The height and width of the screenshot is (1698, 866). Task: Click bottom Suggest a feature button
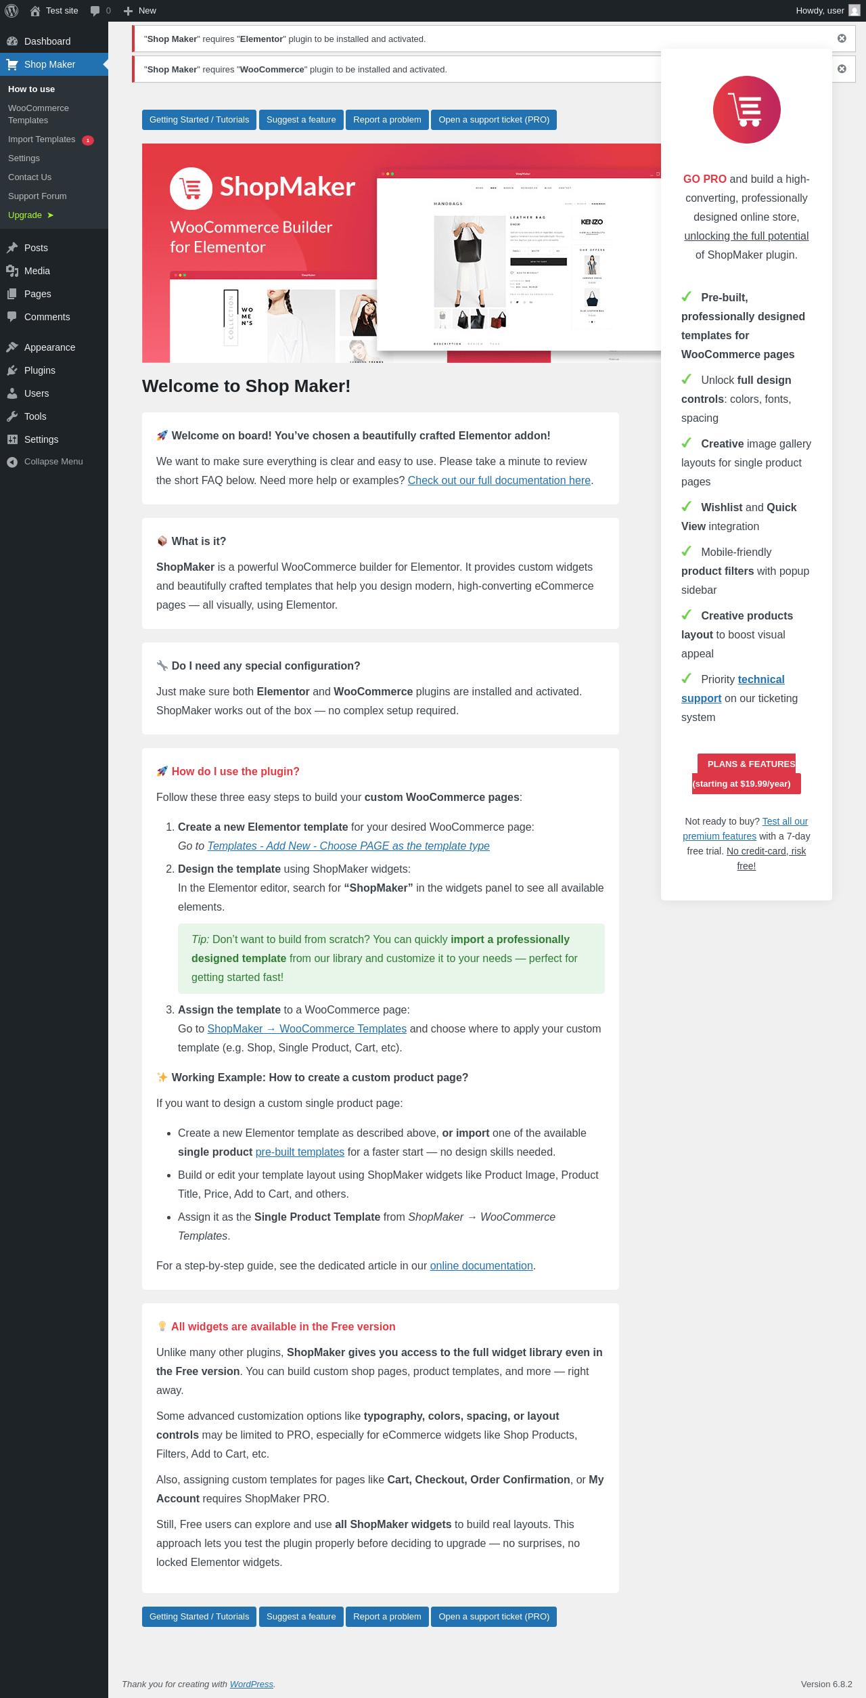[301, 1617]
